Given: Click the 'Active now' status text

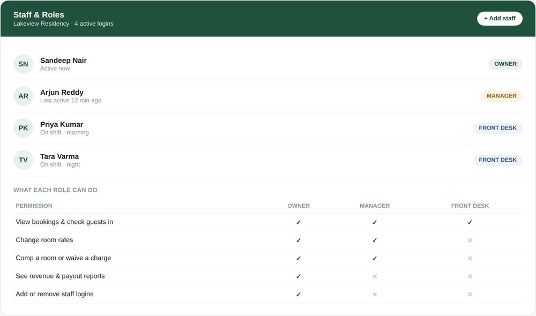Looking at the screenshot, I should click(55, 69).
